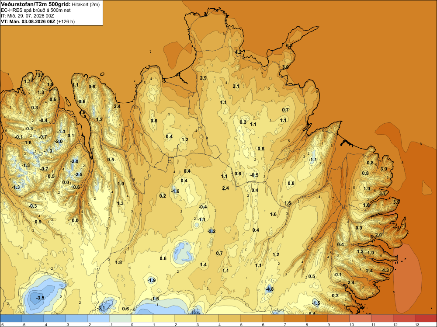Click the -2.5 temperature label in the western mountains

[78, 174]
